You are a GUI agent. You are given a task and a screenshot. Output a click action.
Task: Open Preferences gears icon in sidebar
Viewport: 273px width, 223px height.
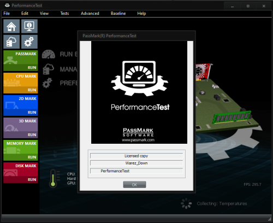tap(29, 42)
